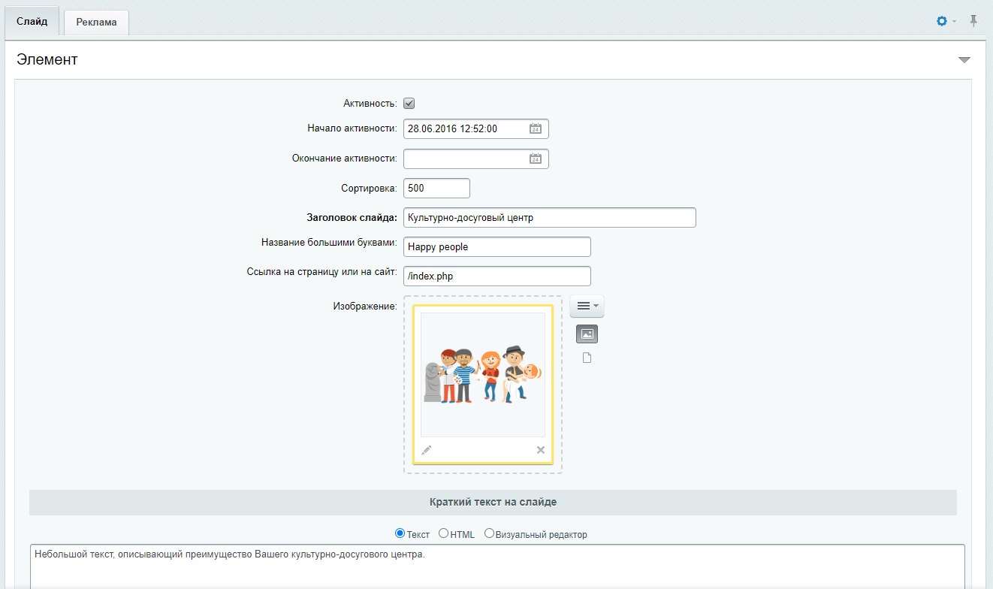Switch to file view mode icon
Screen dimensions: 993x589
pos(587,358)
